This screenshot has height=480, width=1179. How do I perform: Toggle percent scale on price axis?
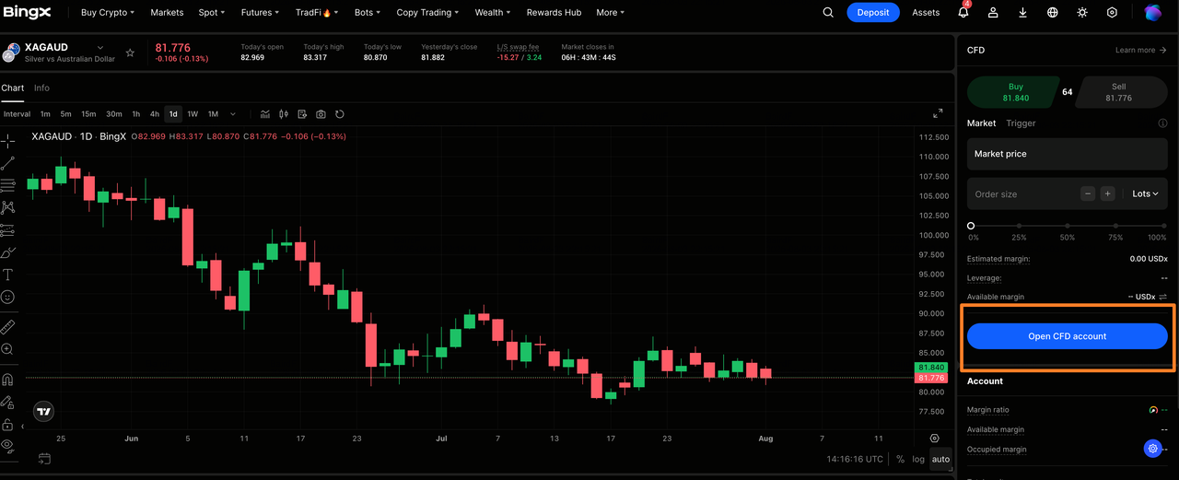click(x=900, y=459)
